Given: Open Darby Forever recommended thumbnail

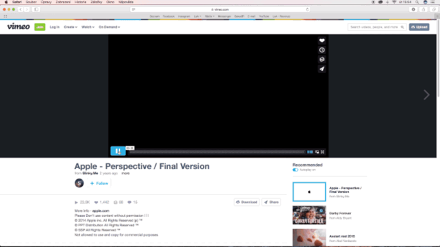Looking at the screenshot, I should click(309, 215).
